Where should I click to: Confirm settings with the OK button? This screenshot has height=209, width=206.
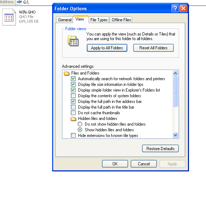point(115,164)
